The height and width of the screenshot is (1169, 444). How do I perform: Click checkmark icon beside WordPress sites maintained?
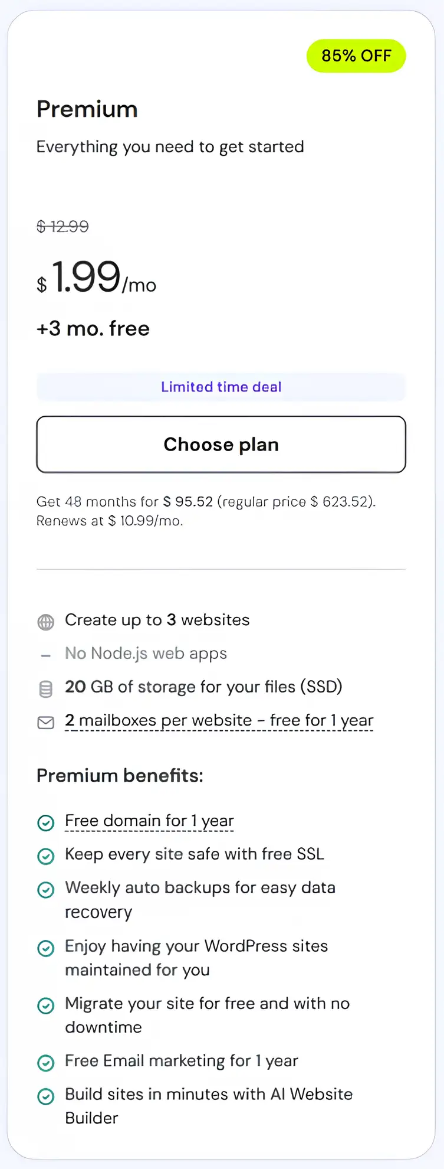(x=46, y=948)
